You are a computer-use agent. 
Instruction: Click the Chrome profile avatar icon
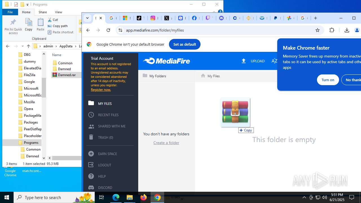(357, 30)
